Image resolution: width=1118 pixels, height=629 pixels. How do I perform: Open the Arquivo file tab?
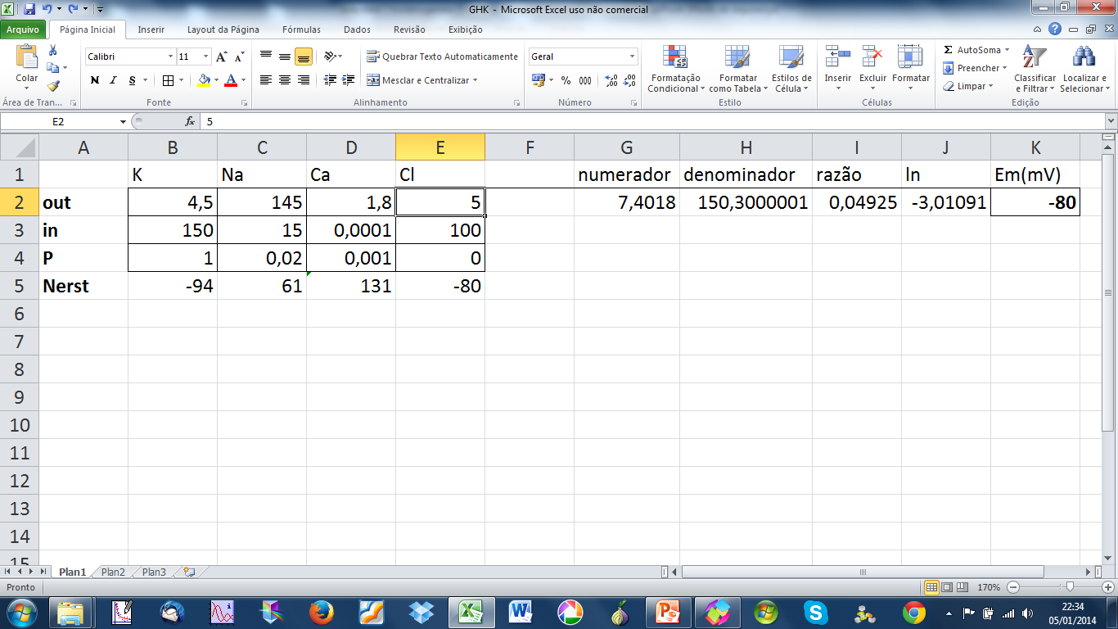coord(23,29)
